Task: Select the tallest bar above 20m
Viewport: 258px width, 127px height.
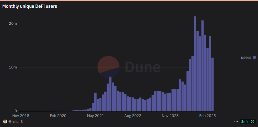Action: tap(195, 64)
